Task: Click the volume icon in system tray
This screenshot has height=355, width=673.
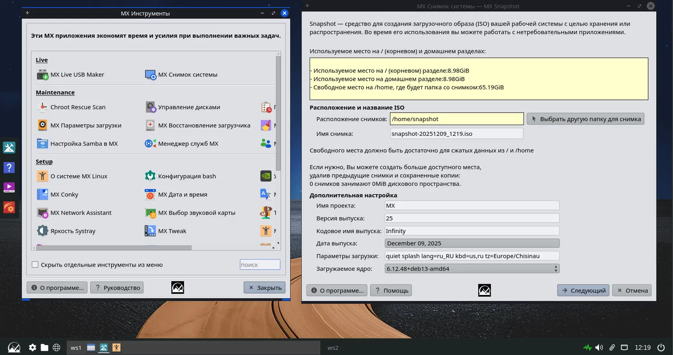Action: click(x=599, y=347)
